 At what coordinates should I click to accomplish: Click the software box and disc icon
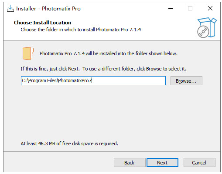[x=207, y=27]
